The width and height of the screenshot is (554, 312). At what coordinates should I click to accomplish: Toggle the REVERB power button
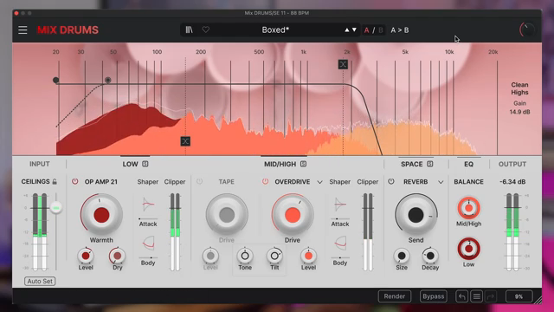pos(390,181)
